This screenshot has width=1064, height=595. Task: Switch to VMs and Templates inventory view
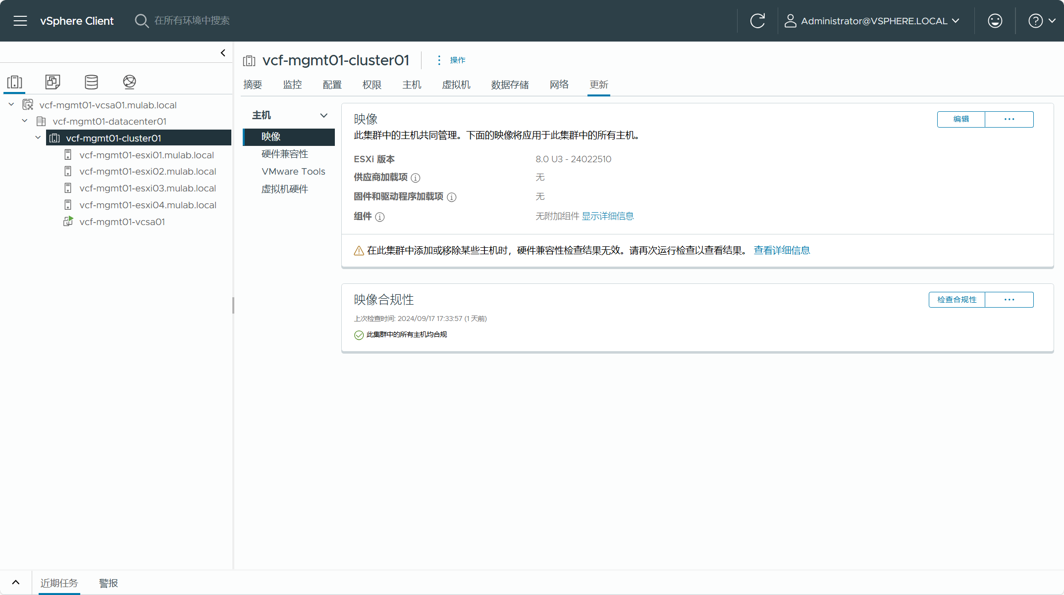[x=53, y=82]
